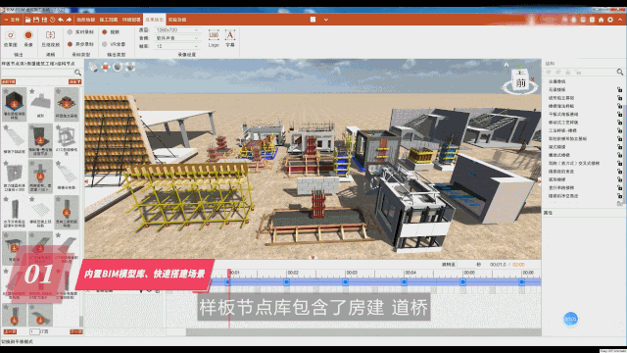Favorite the 线形 model with its star
627x353 pixels.
[x=32, y=91]
